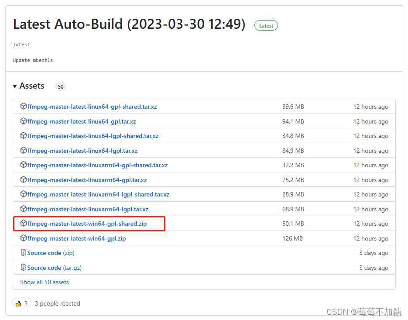Click '12 hours ago' in the 126 MB row

pos(371,238)
